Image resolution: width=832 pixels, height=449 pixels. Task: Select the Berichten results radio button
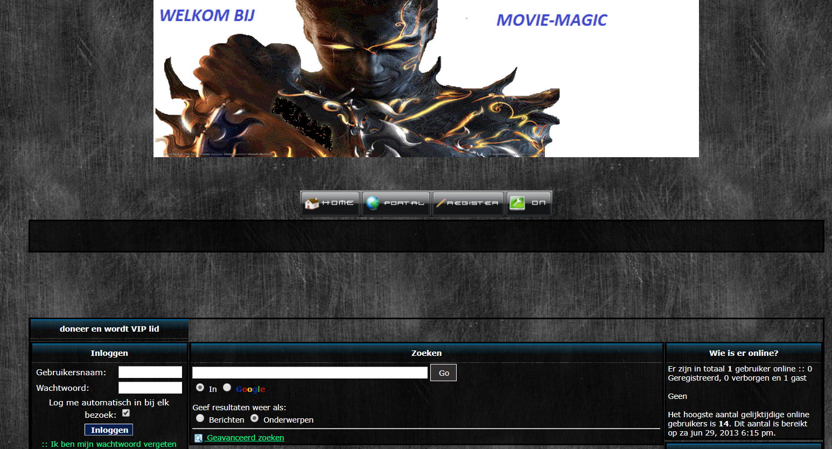[x=200, y=418]
